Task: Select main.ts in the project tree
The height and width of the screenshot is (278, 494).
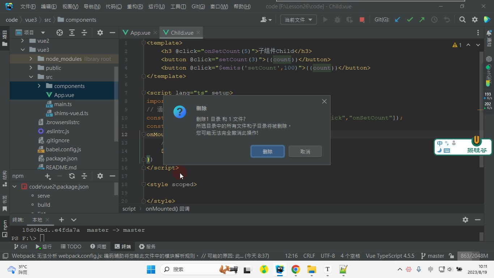Action: (63, 104)
